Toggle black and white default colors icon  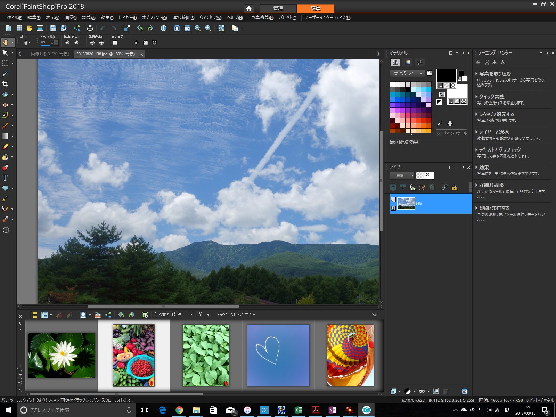[x=439, y=102]
